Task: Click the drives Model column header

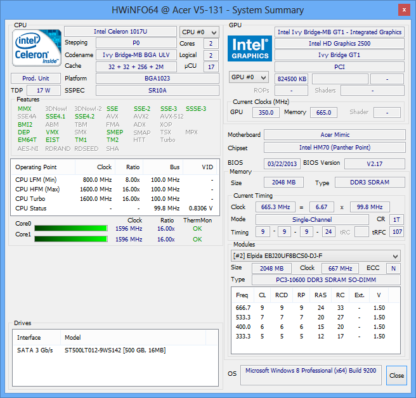Action: point(133,338)
